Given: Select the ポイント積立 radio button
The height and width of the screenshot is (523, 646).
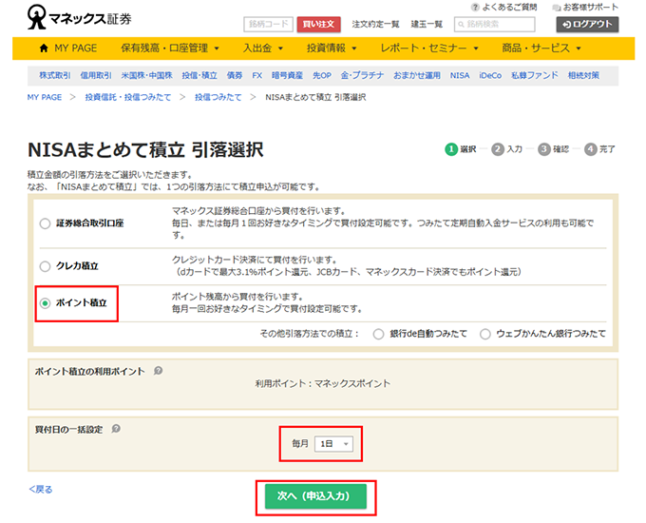Looking at the screenshot, I should 45,303.
